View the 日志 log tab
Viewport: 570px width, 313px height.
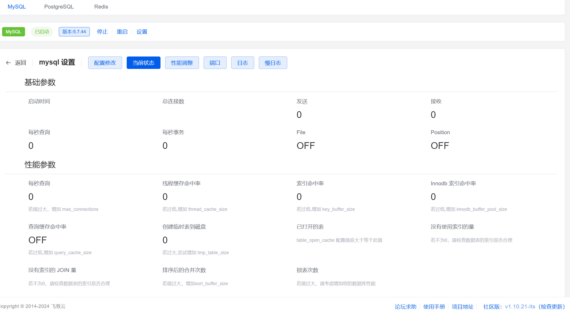pos(243,63)
